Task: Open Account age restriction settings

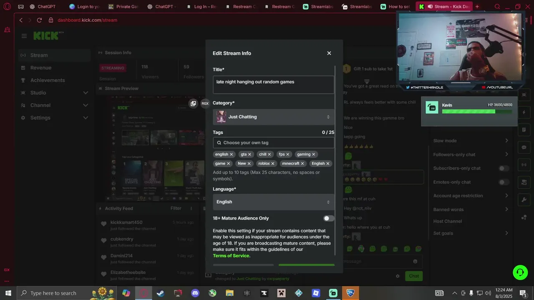Action: pos(471,196)
